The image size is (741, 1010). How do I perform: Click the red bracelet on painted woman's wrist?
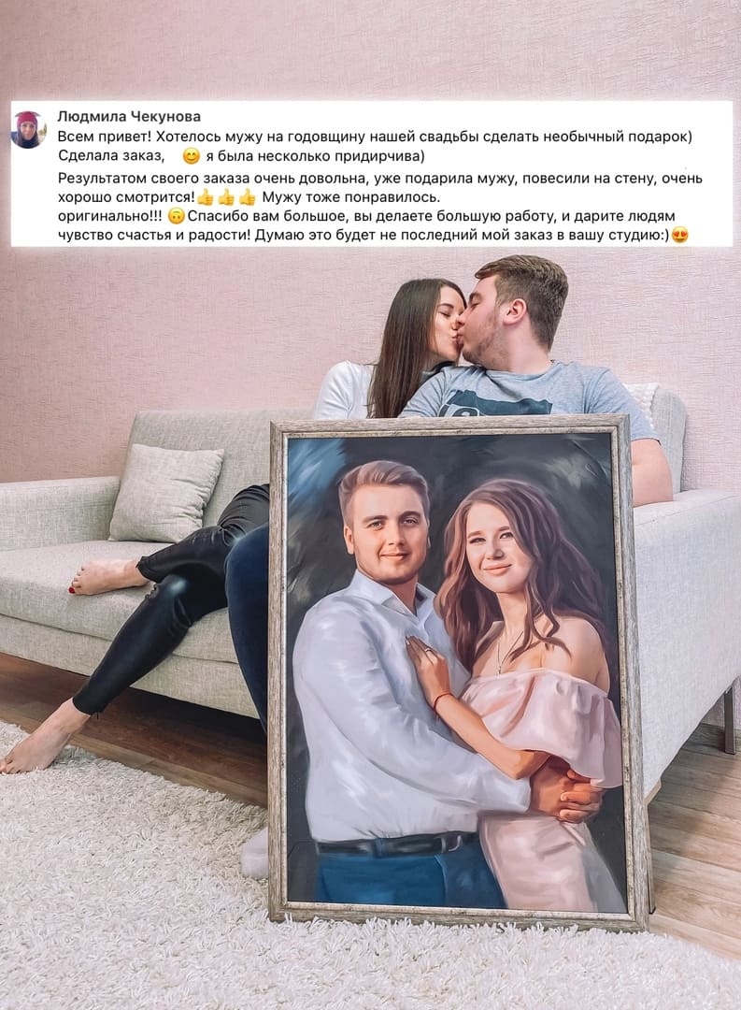(442, 699)
